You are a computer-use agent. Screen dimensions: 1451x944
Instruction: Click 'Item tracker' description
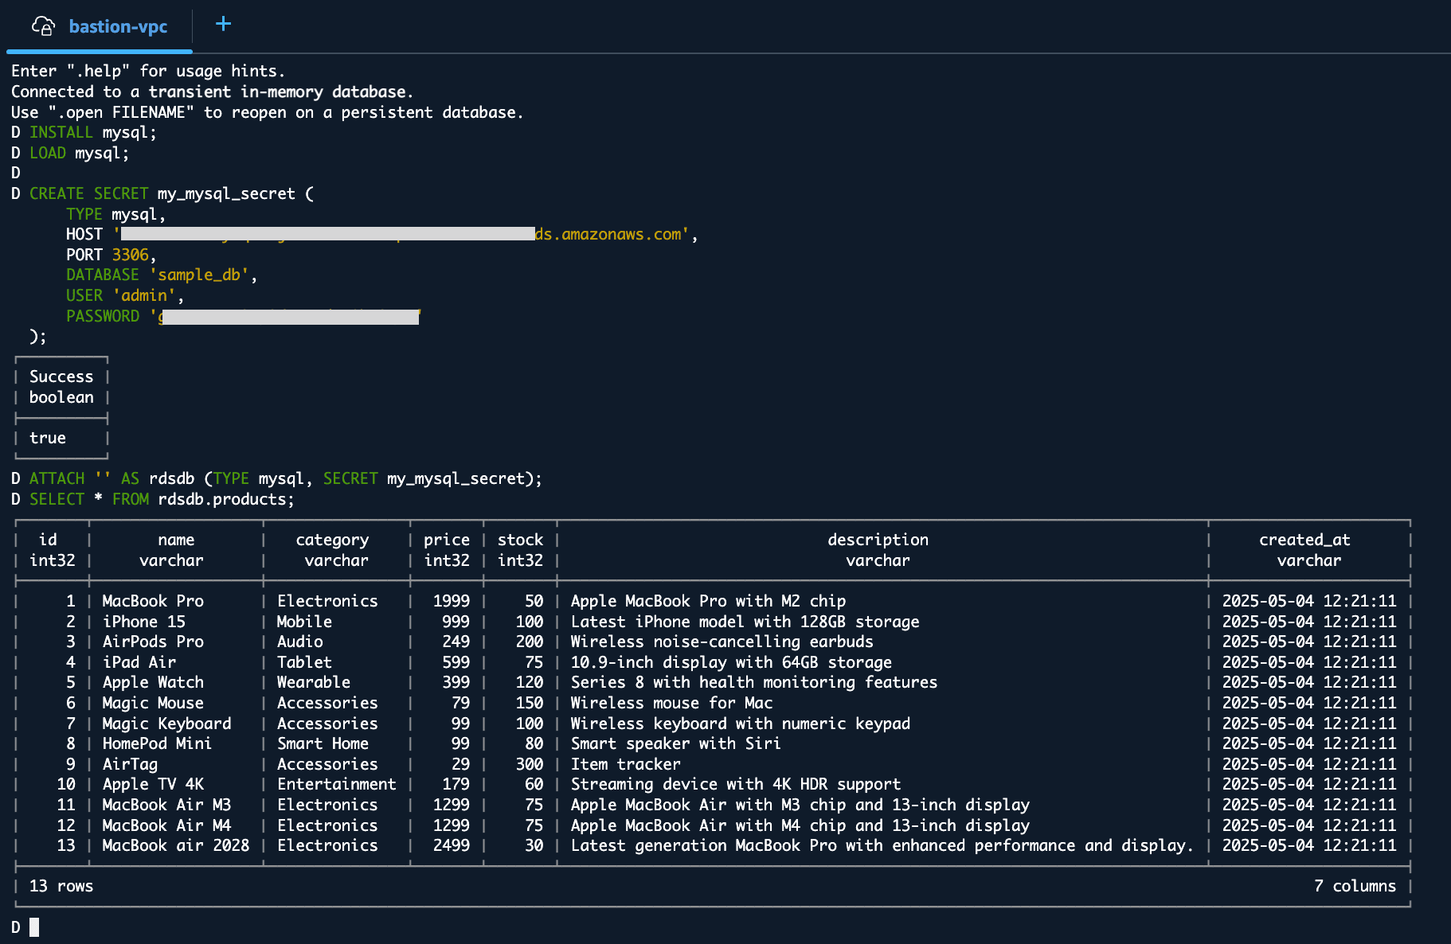pos(625,764)
